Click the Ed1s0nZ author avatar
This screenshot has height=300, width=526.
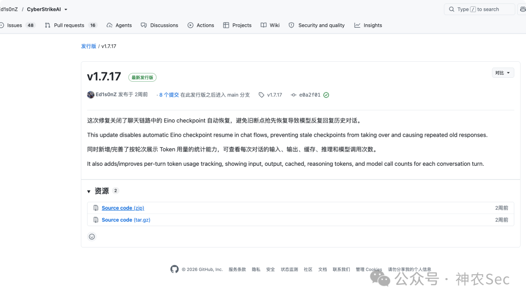tap(91, 95)
